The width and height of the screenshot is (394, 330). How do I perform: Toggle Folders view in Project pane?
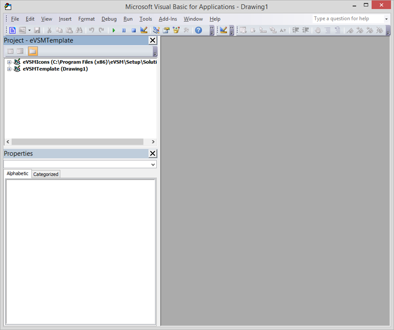[33, 51]
